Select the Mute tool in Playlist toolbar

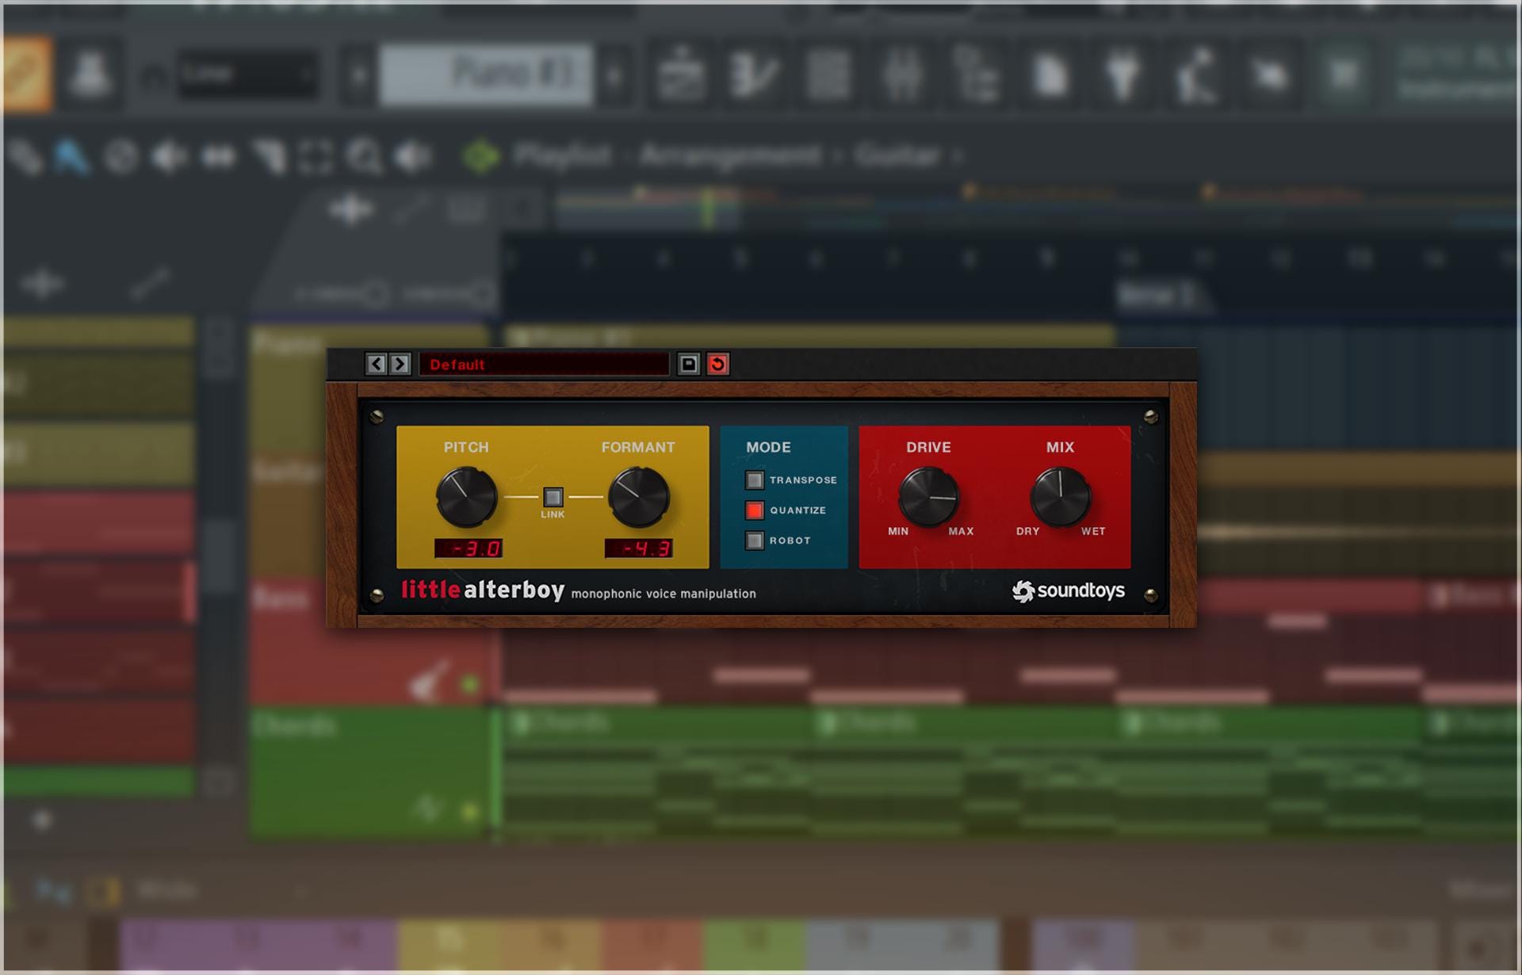[x=170, y=156]
